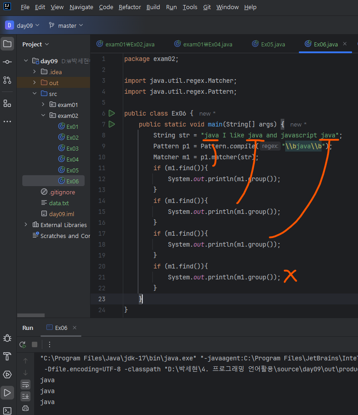The image size is (358, 415).
Task: Expand the exam01 package folder
Action: (x=42, y=105)
